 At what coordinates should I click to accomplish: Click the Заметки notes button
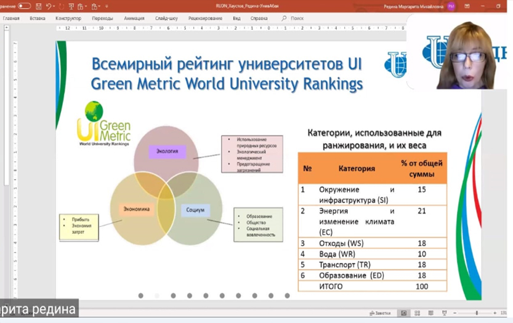tap(381, 313)
